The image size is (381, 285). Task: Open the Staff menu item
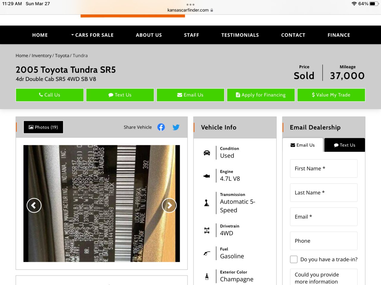[191, 35]
